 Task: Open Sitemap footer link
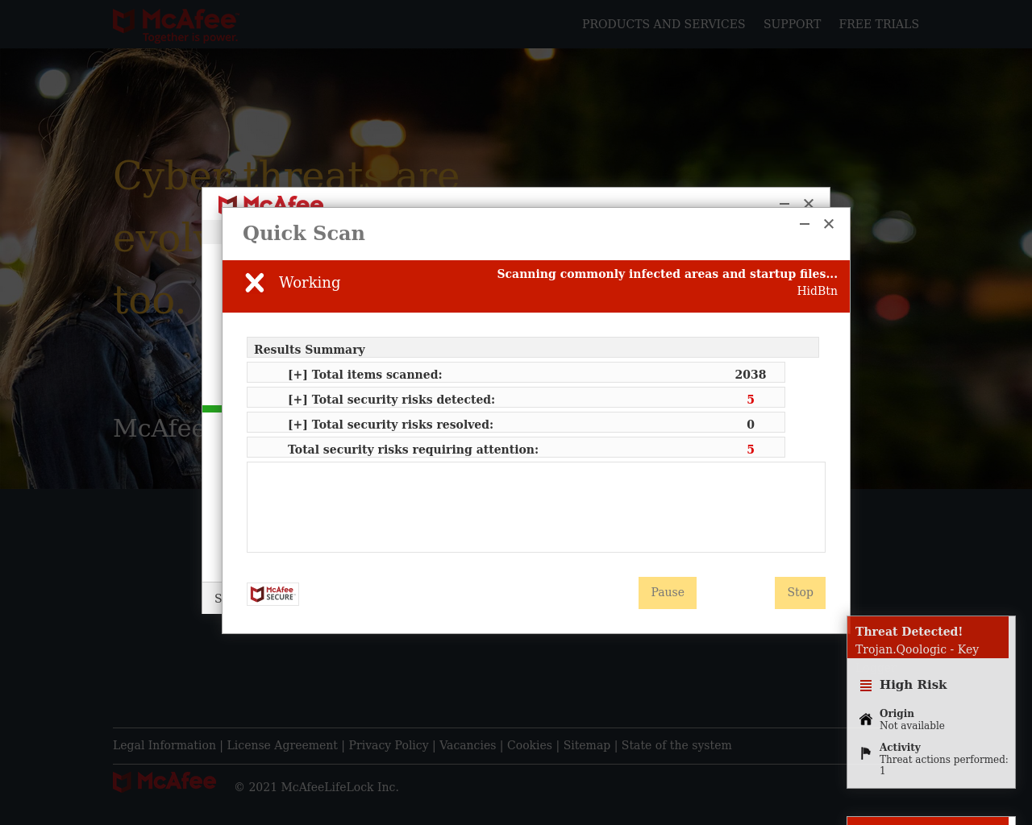[587, 745]
